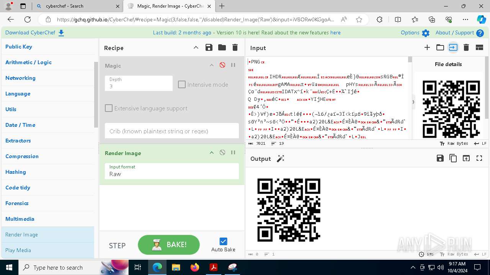
Task: Change the input LF end-of-line sequence
Action: [x=480, y=144]
